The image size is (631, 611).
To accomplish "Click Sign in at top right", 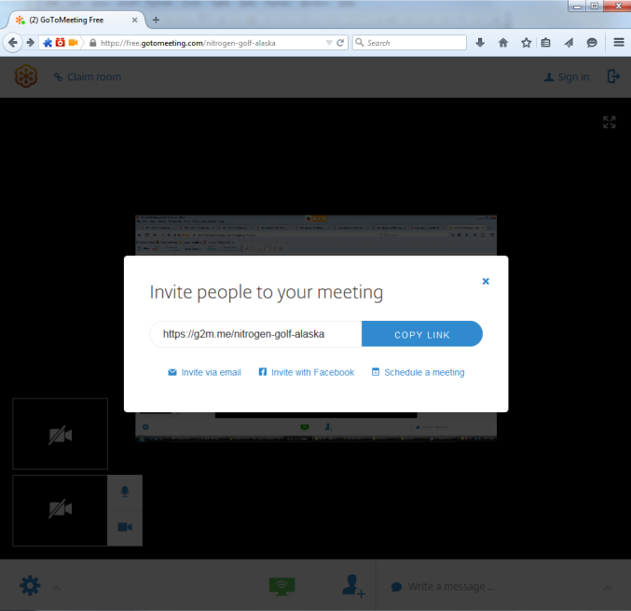I will [x=567, y=76].
